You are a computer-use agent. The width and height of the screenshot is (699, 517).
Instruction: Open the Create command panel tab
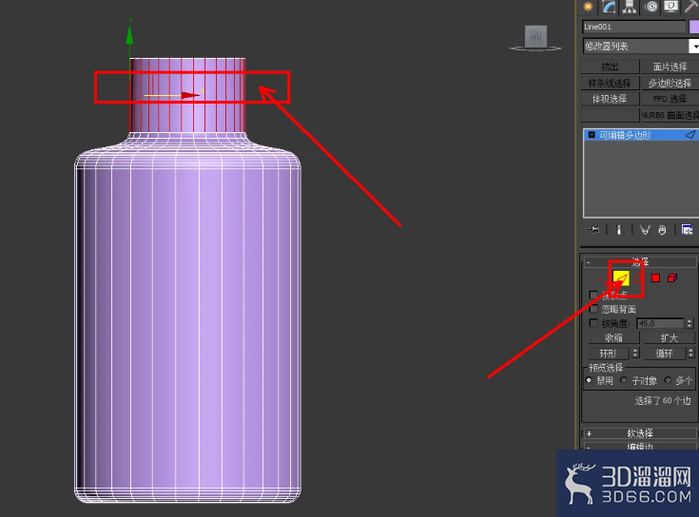(x=589, y=7)
